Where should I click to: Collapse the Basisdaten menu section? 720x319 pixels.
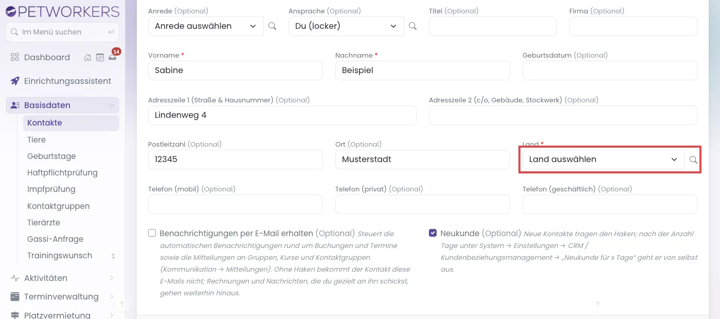pos(63,105)
